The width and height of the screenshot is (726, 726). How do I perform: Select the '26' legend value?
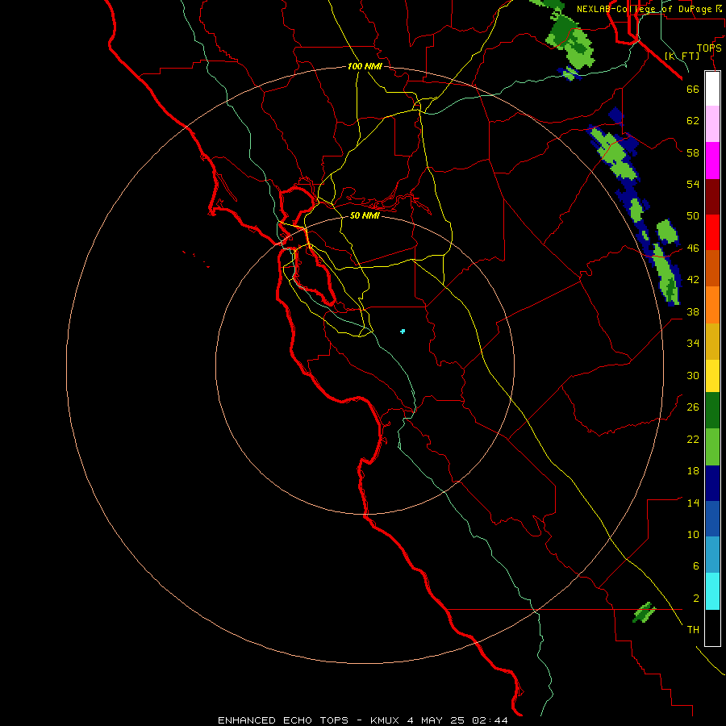[693, 407]
